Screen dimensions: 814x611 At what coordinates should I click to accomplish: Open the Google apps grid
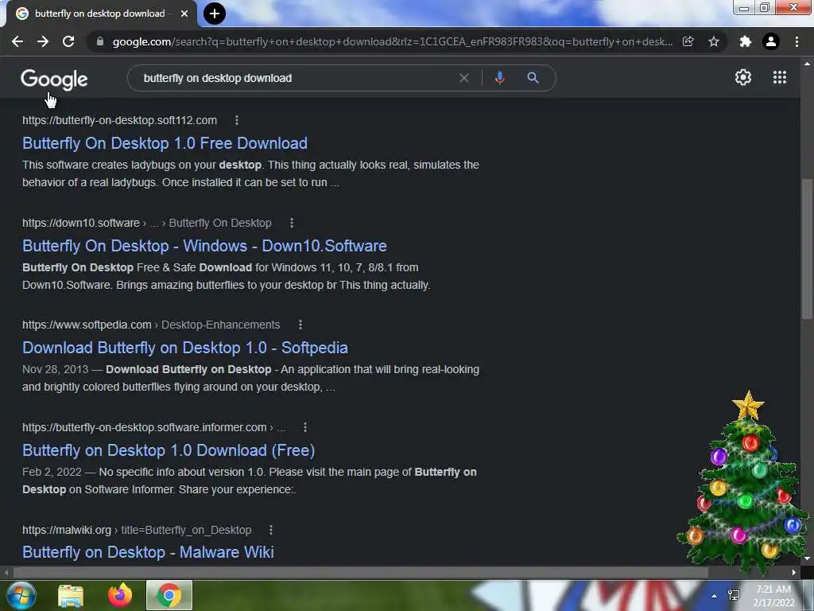click(780, 77)
